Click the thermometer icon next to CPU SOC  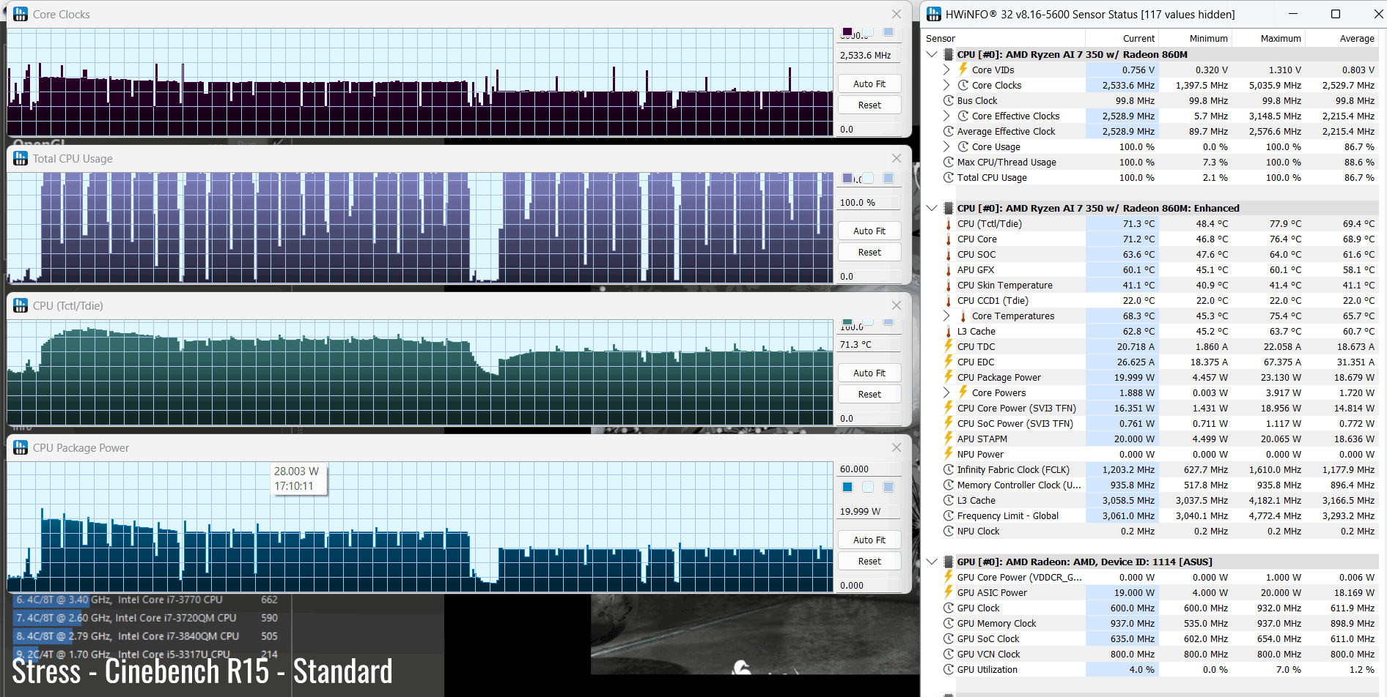949,254
